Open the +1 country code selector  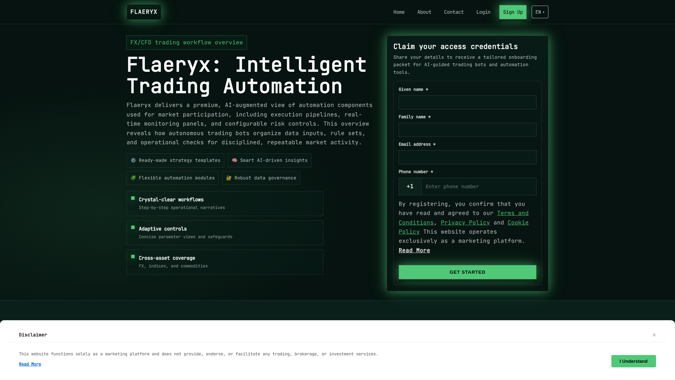click(410, 186)
